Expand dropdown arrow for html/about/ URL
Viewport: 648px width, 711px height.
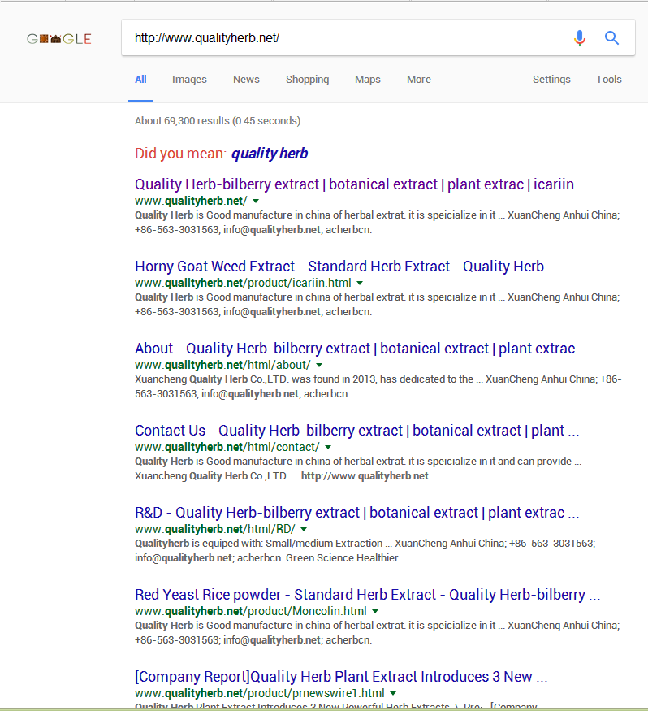[319, 365]
